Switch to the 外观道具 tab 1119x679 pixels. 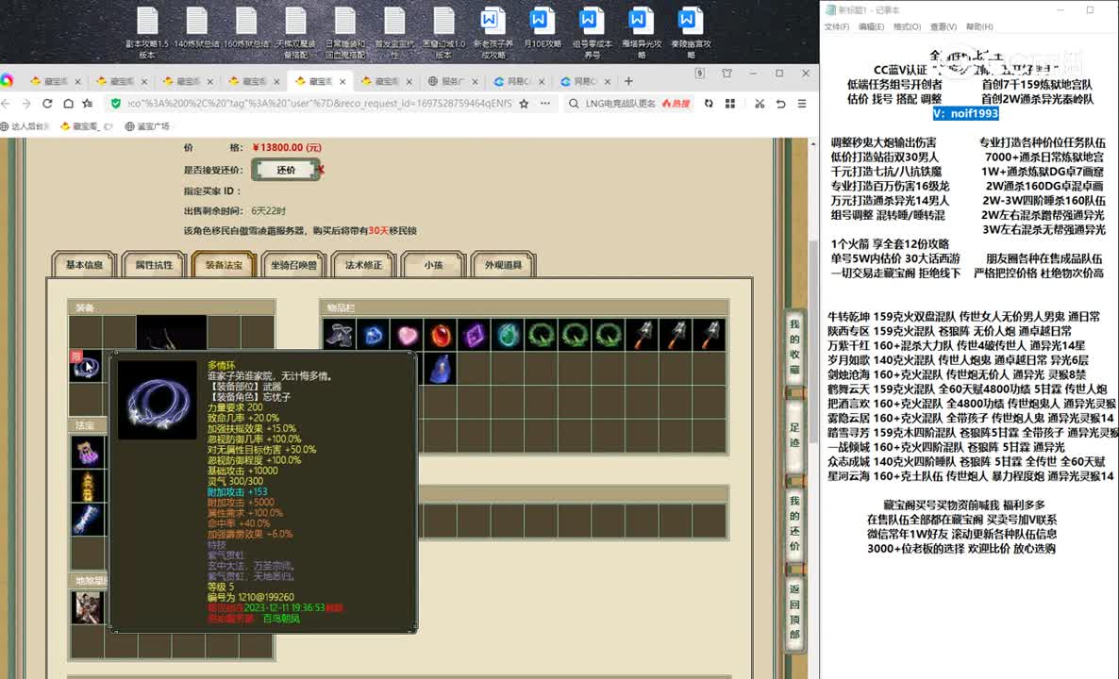point(503,265)
